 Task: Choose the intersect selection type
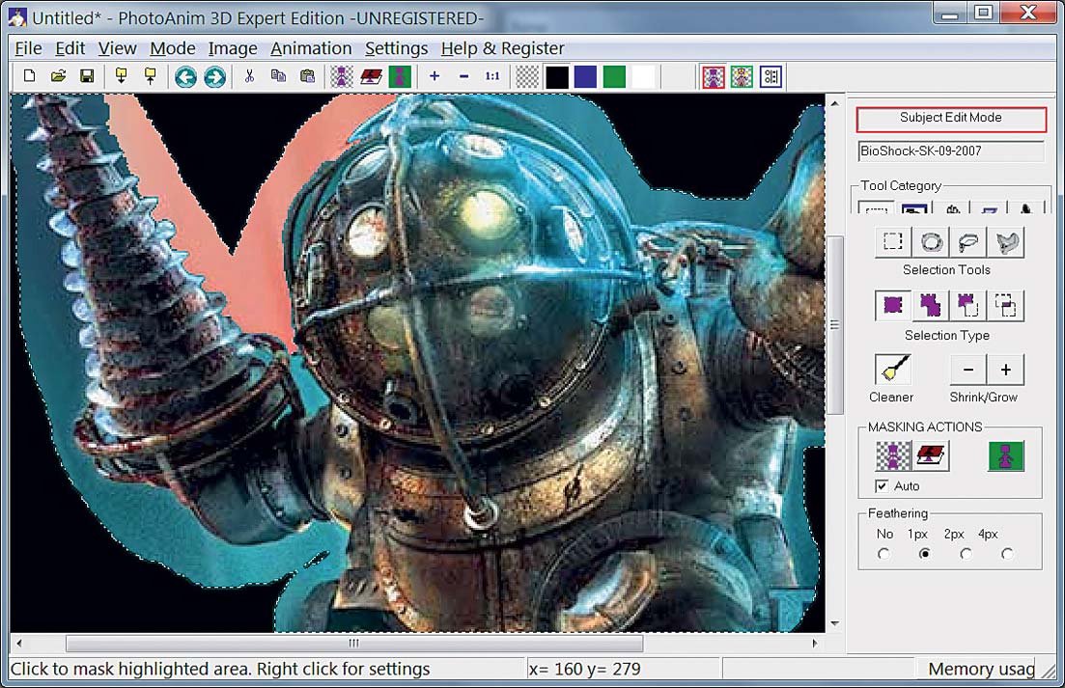click(x=1006, y=306)
